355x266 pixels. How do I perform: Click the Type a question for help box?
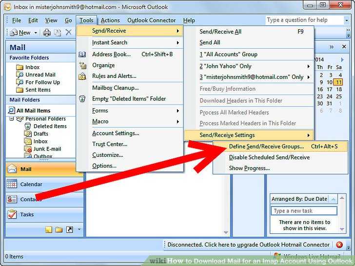[x=305, y=20]
